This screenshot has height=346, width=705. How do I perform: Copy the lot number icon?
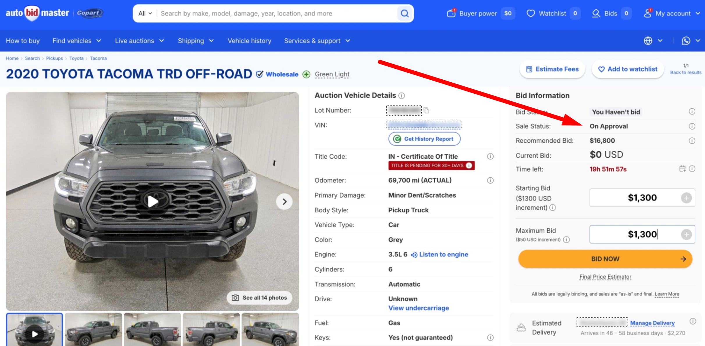pyautogui.click(x=427, y=110)
